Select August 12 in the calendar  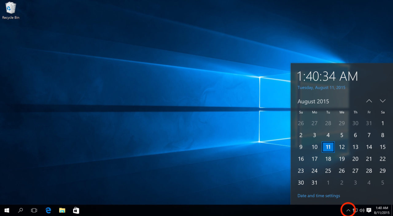click(342, 147)
